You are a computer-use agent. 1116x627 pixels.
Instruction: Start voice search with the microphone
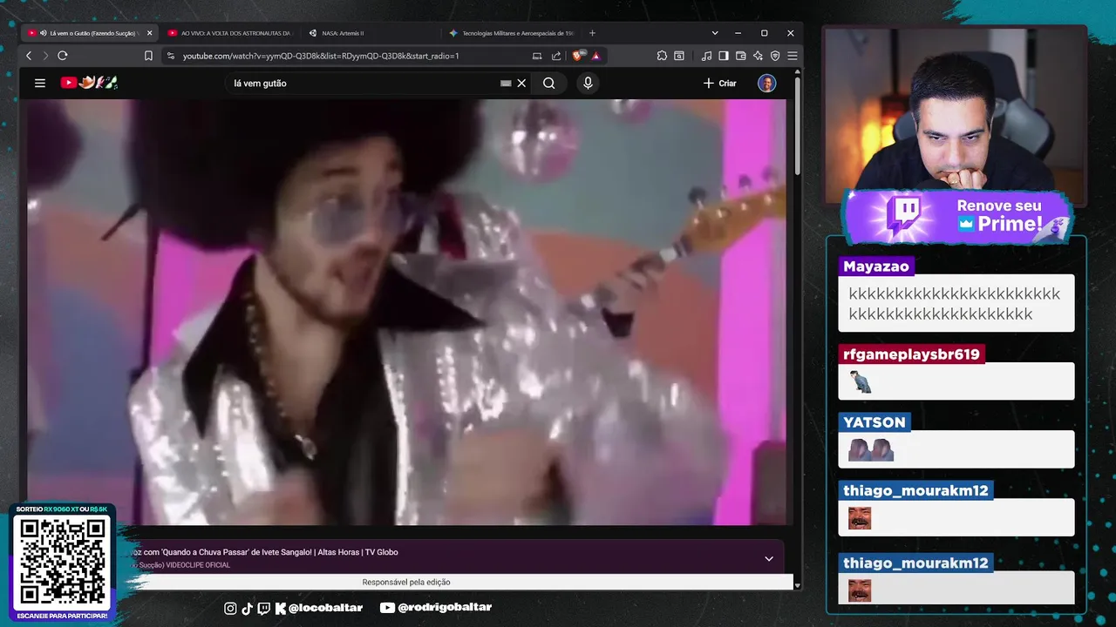588,84
